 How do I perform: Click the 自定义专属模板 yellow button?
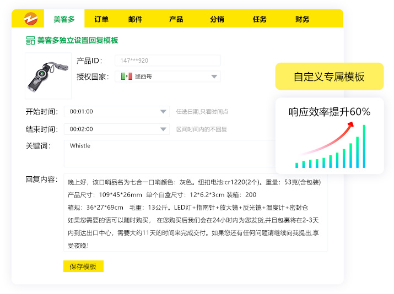point(329,77)
